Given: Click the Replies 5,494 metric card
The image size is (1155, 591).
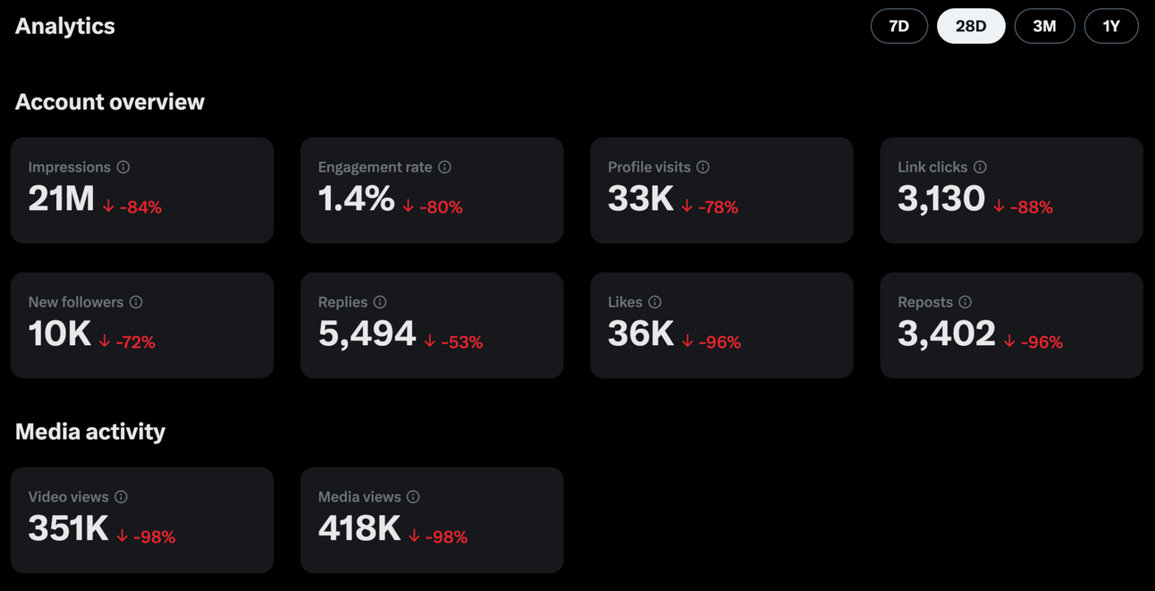Looking at the screenshot, I should (432, 325).
